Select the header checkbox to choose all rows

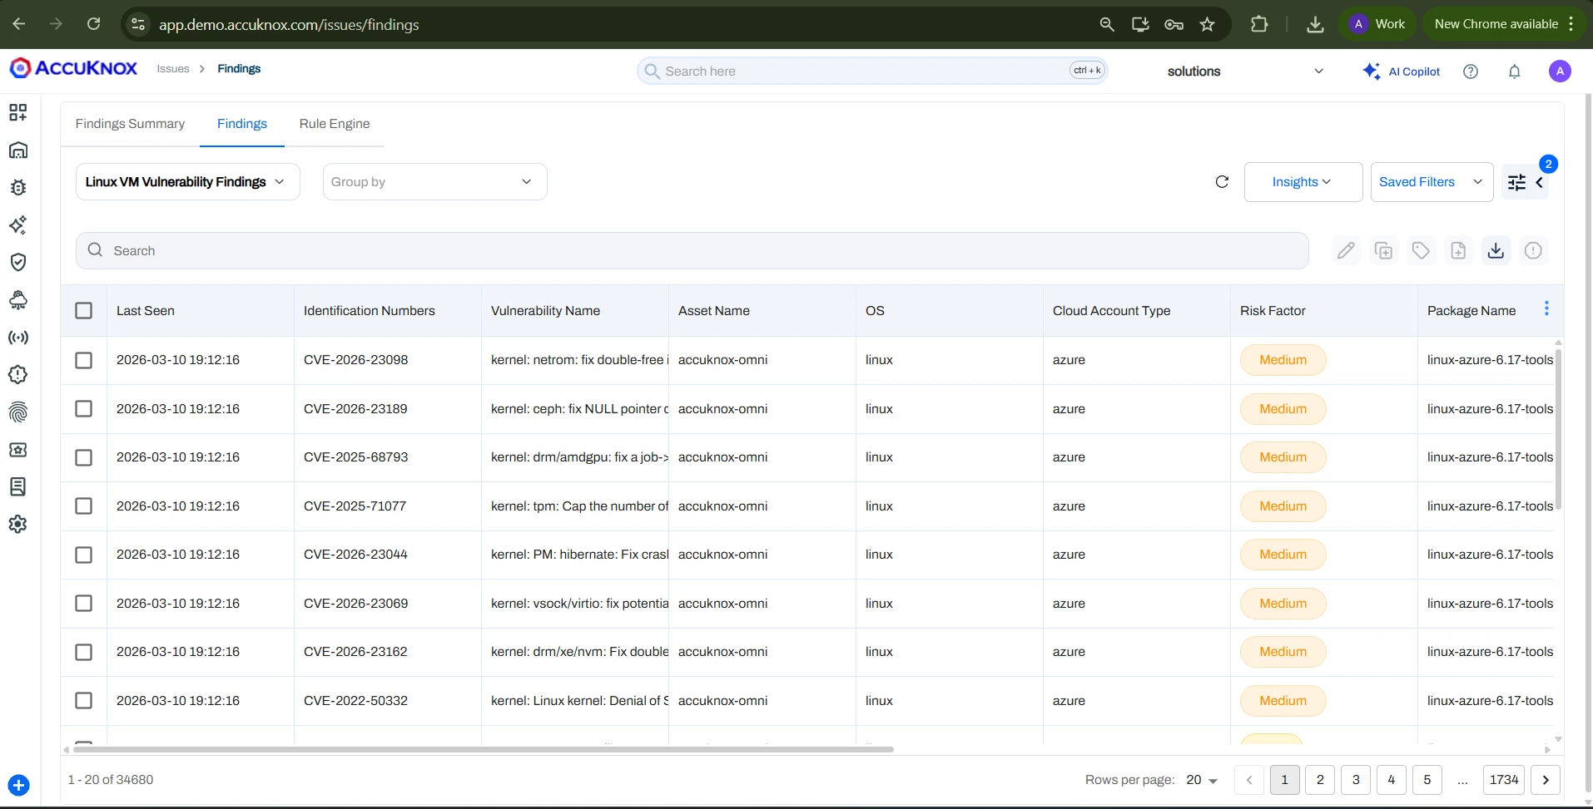click(x=84, y=310)
